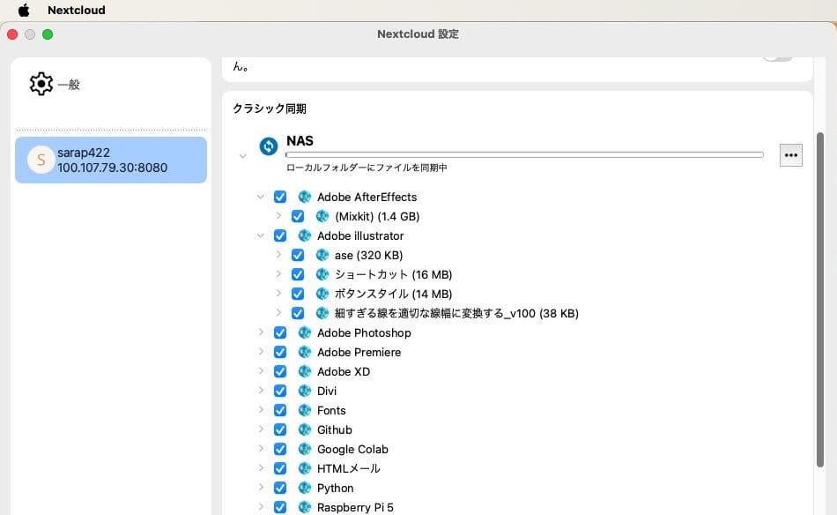The height and width of the screenshot is (515, 837).
Task: Toggle the ショートカット (16 MB) checkbox
Action: (297, 274)
